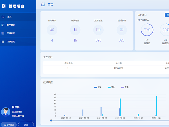169x127 pixels.
Task: Click the 教学数据 section title
Action: (48, 82)
